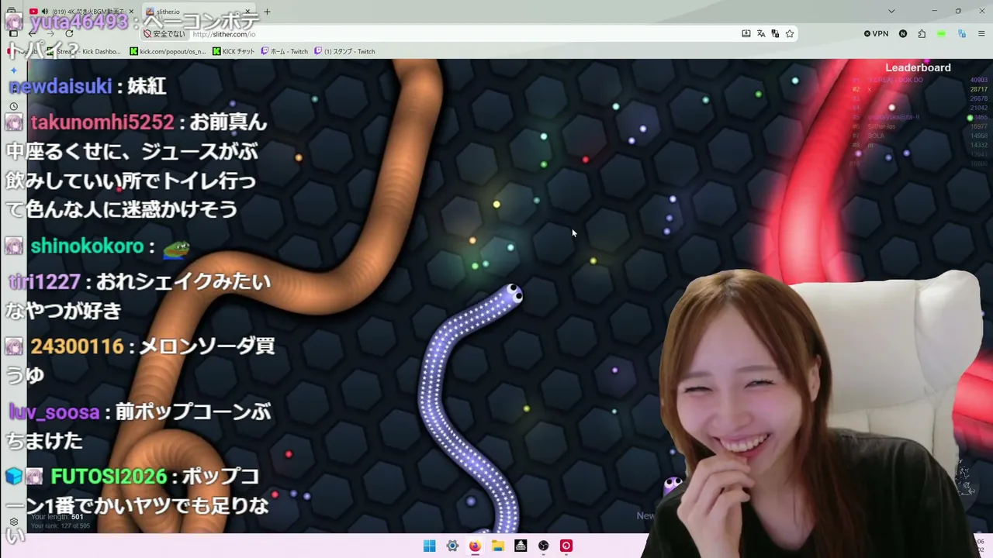Image resolution: width=993 pixels, height=558 pixels.
Task: Click username 24300116 in chat
Action: point(77,346)
